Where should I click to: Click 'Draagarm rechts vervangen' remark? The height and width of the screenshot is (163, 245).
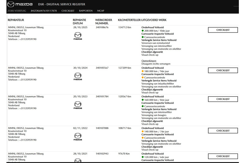click(x=156, y=64)
